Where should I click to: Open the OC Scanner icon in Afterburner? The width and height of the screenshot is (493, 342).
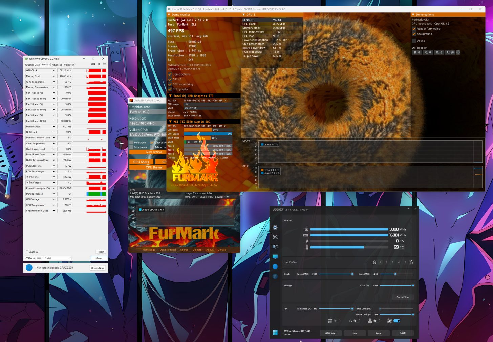pyautogui.click(x=275, y=247)
